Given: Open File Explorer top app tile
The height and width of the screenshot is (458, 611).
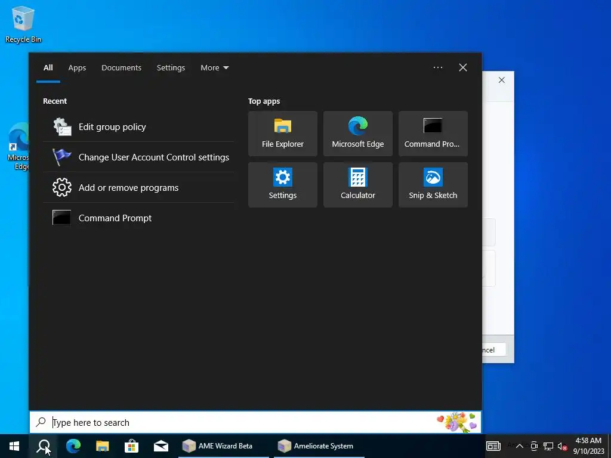Looking at the screenshot, I should [x=282, y=134].
